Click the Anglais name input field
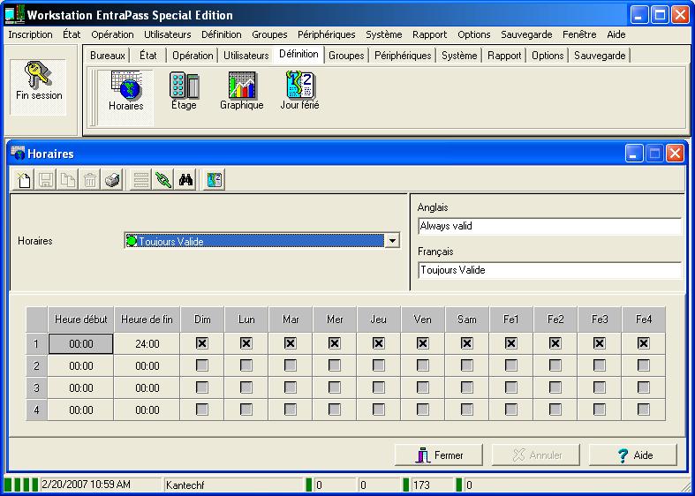Image resolution: width=695 pixels, height=496 pixels. pyautogui.click(x=549, y=226)
